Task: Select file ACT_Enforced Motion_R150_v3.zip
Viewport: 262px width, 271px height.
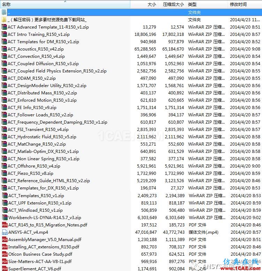Action: (x=42, y=100)
